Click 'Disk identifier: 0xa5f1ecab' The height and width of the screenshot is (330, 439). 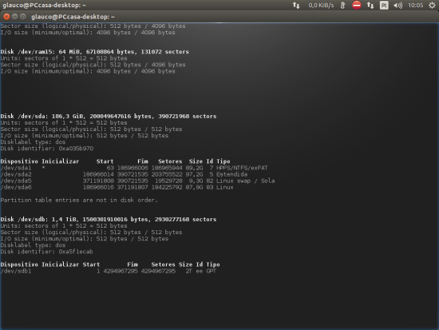coord(47,252)
